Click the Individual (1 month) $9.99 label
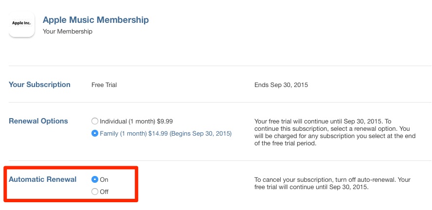Image resolution: width=432 pixels, height=210 pixels. 136,121
